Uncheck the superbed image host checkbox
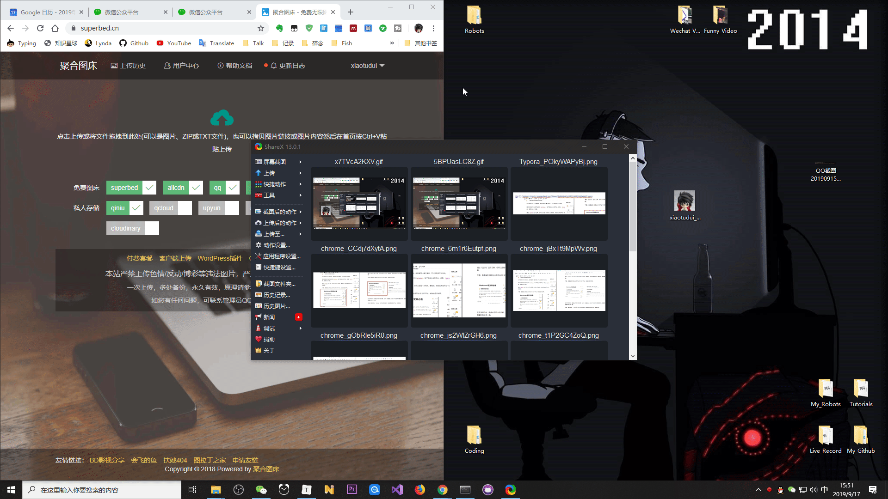 [x=149, y=188]
